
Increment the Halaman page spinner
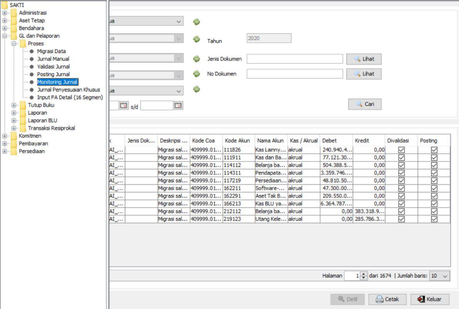(363, 274)
